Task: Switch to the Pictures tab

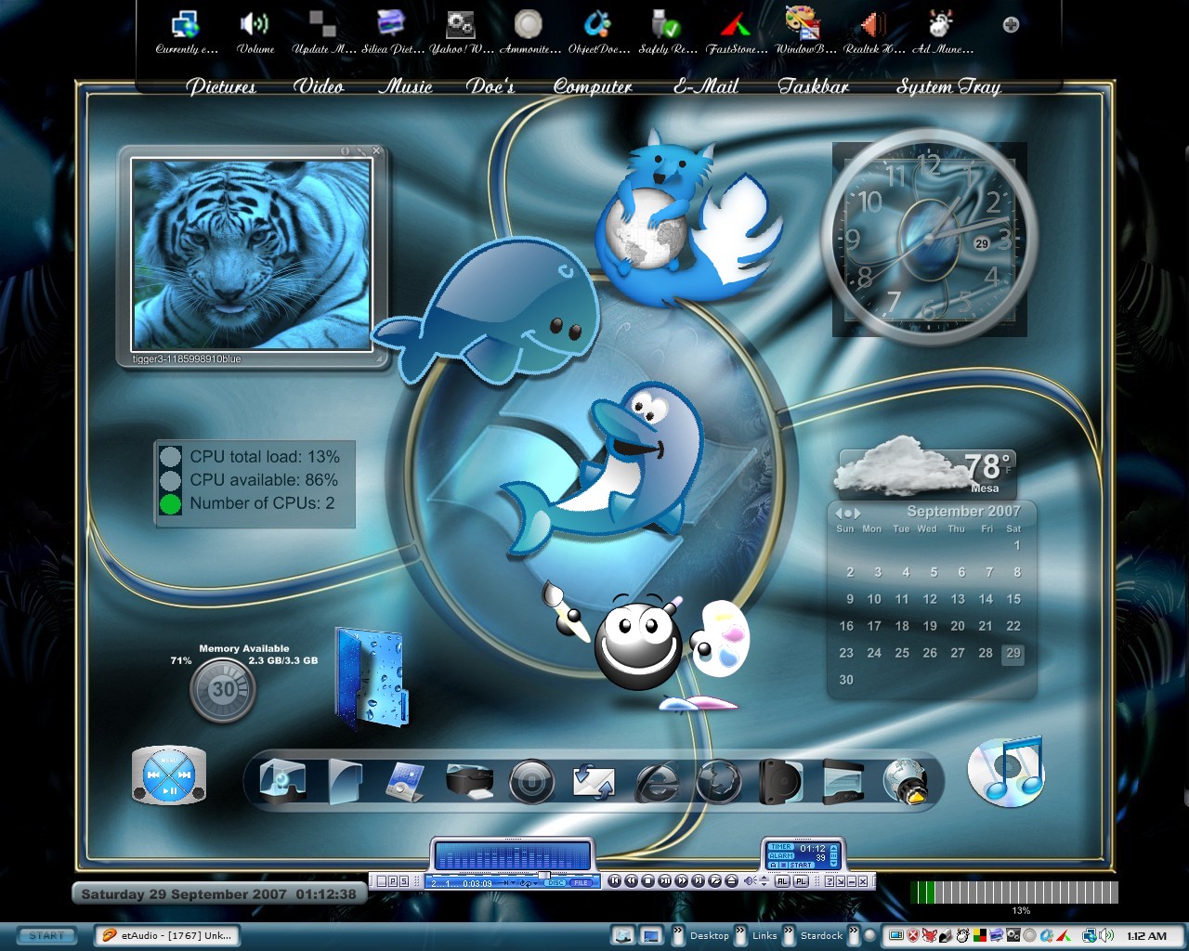Action: 221,86
